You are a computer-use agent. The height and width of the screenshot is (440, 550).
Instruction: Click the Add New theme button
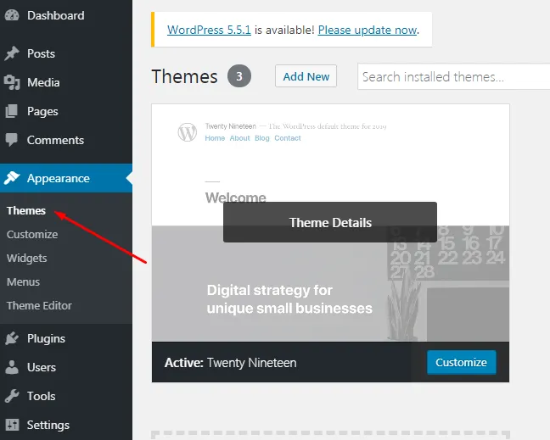point(306,76)
